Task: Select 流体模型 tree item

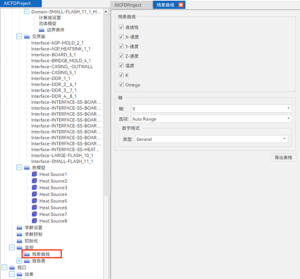Action: [x=47, y=23]
